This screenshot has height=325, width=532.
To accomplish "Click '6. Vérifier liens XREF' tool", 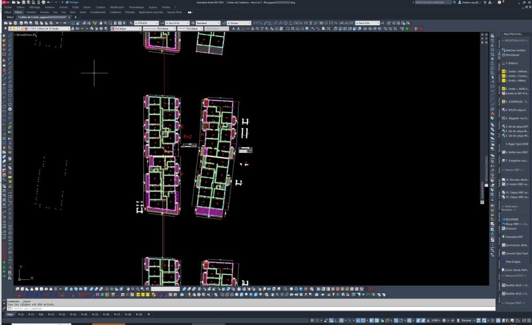I will pos(516,152).
